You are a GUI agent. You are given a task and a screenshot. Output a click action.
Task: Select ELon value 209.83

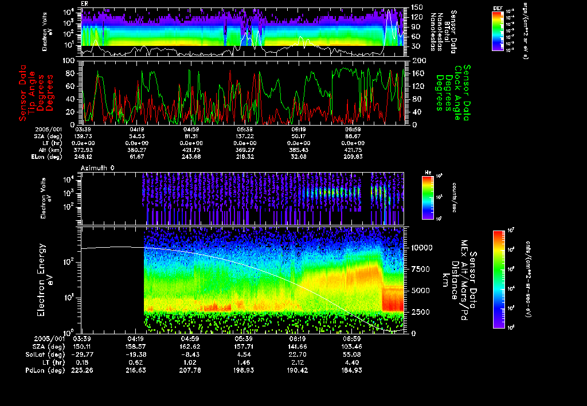[x=353, y=157]
